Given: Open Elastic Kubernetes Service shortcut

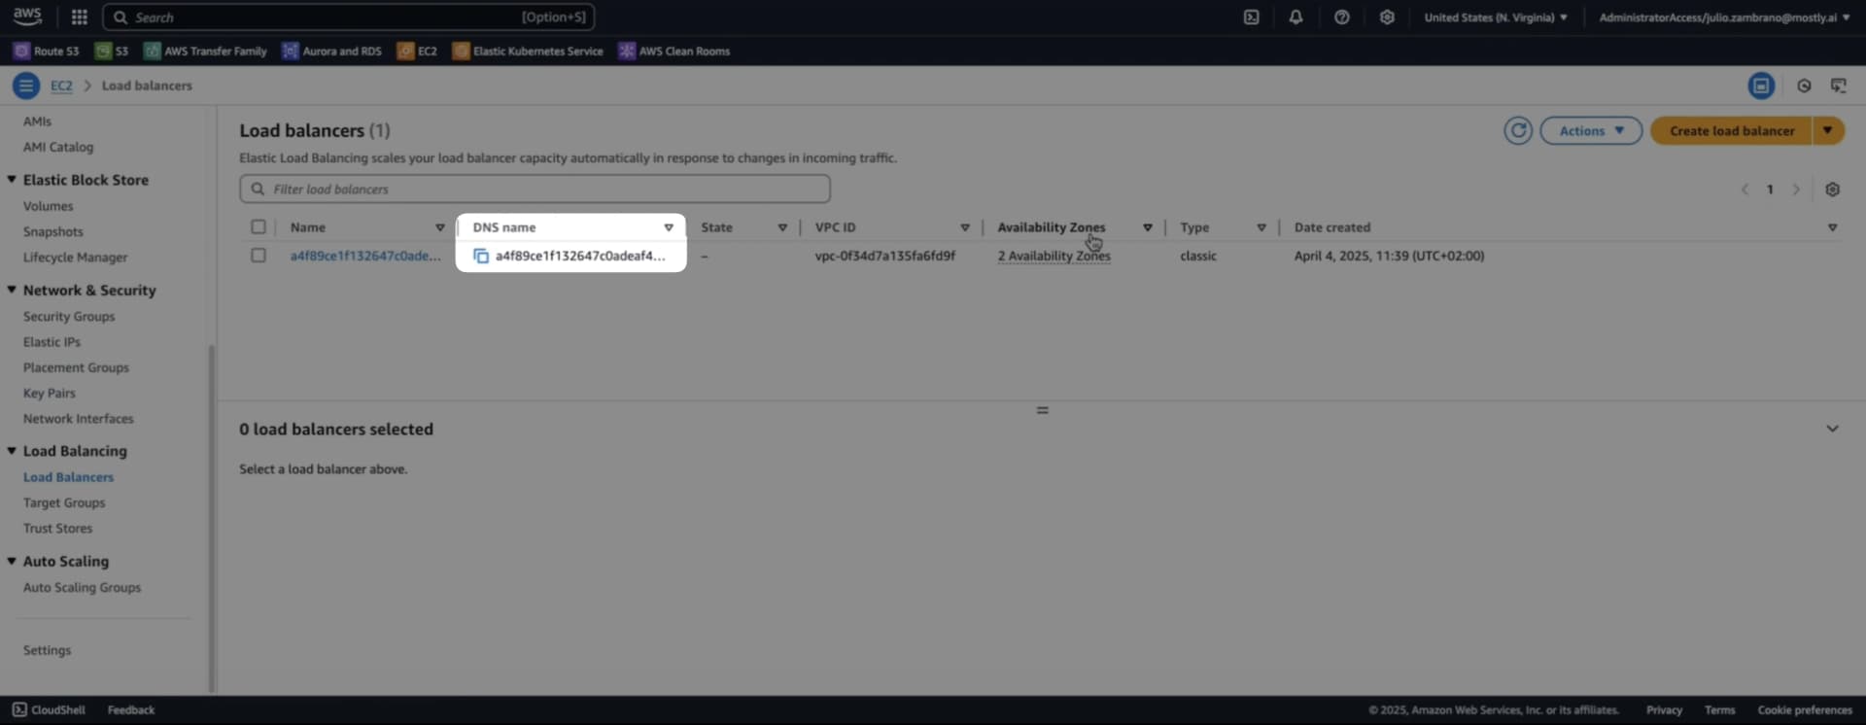Looking at the screenshot, I should (x=528, y=52).
